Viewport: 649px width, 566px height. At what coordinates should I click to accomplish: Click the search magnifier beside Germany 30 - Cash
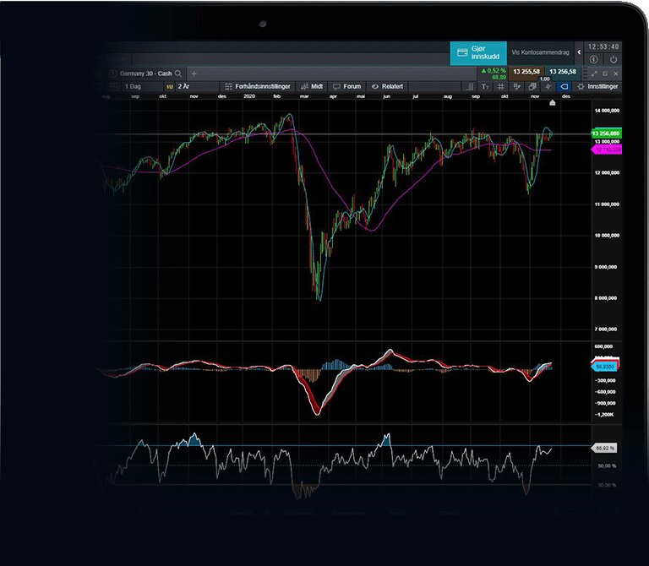(178, 73)
